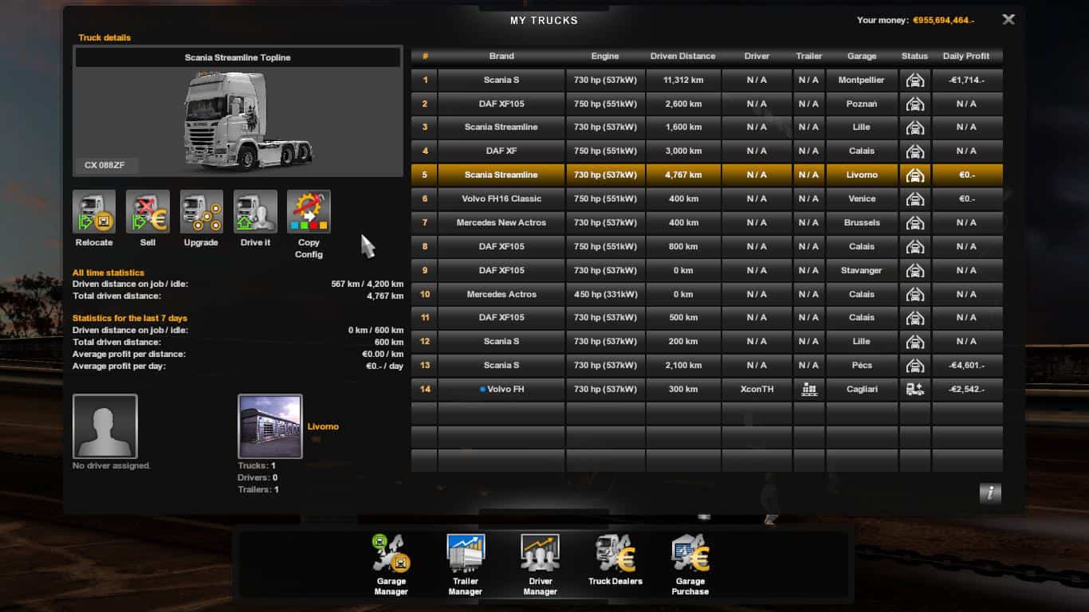Click the Drive it icon

click(x=255, y=212)
